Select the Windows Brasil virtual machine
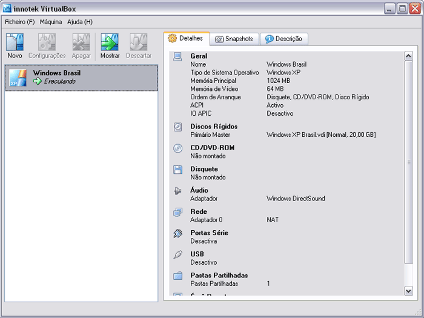The image size is (424, 318). pos(81,78)
